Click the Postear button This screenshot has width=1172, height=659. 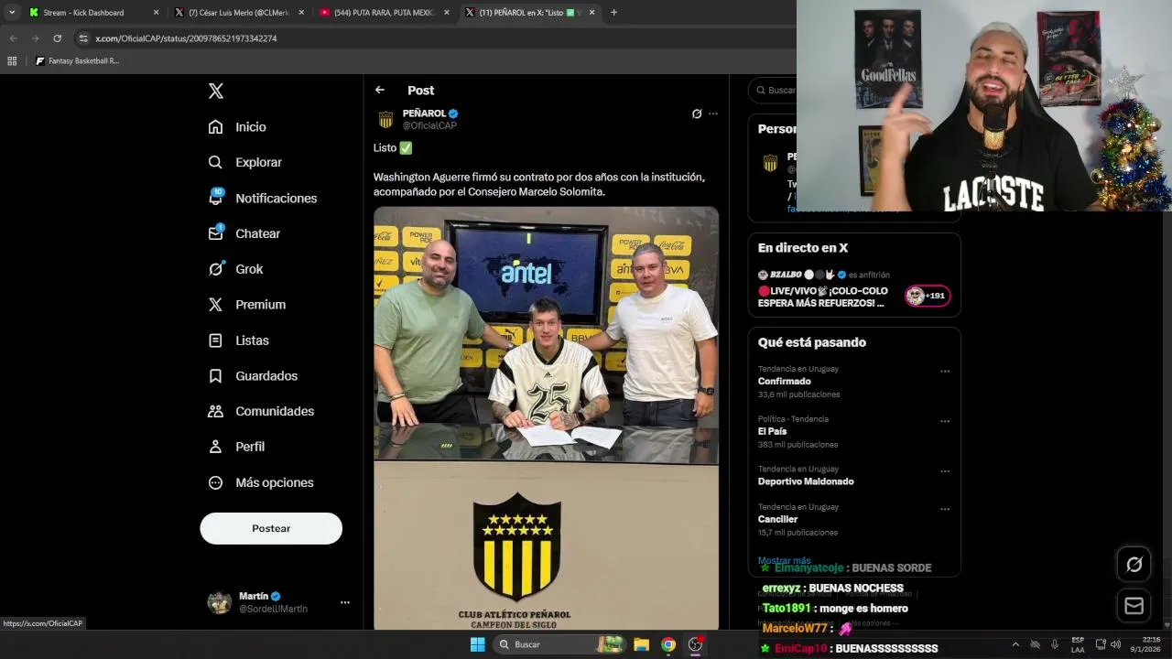[x=271, y=528]
